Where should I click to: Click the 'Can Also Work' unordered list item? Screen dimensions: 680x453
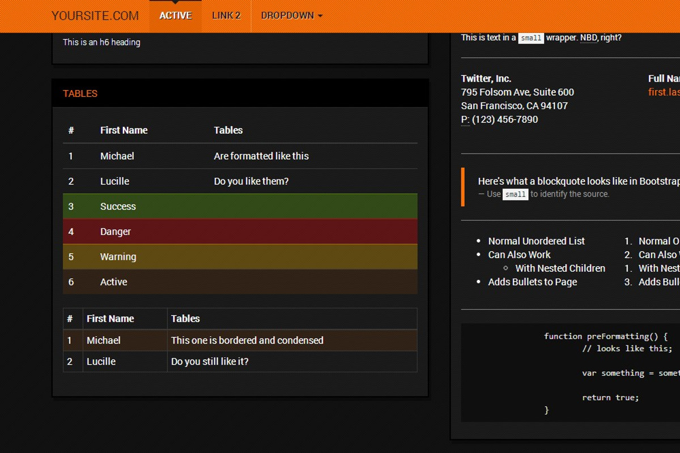[520, 255]
